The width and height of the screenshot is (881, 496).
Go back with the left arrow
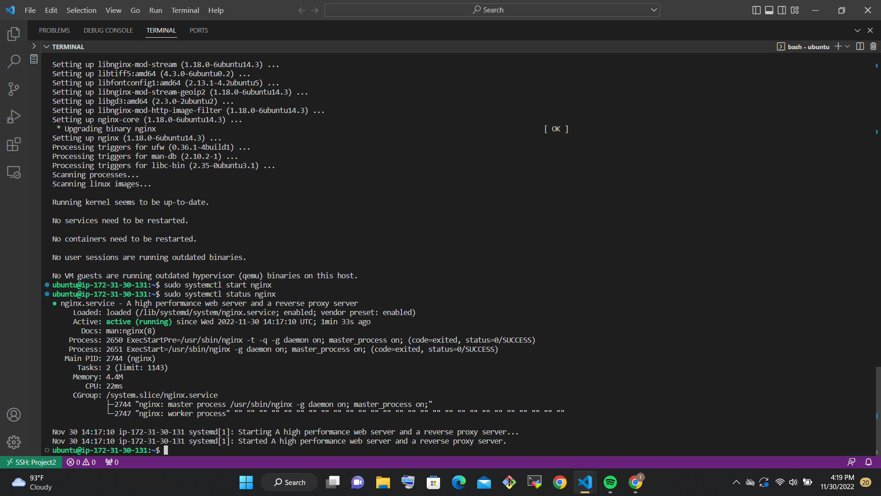tap(302, 10)
